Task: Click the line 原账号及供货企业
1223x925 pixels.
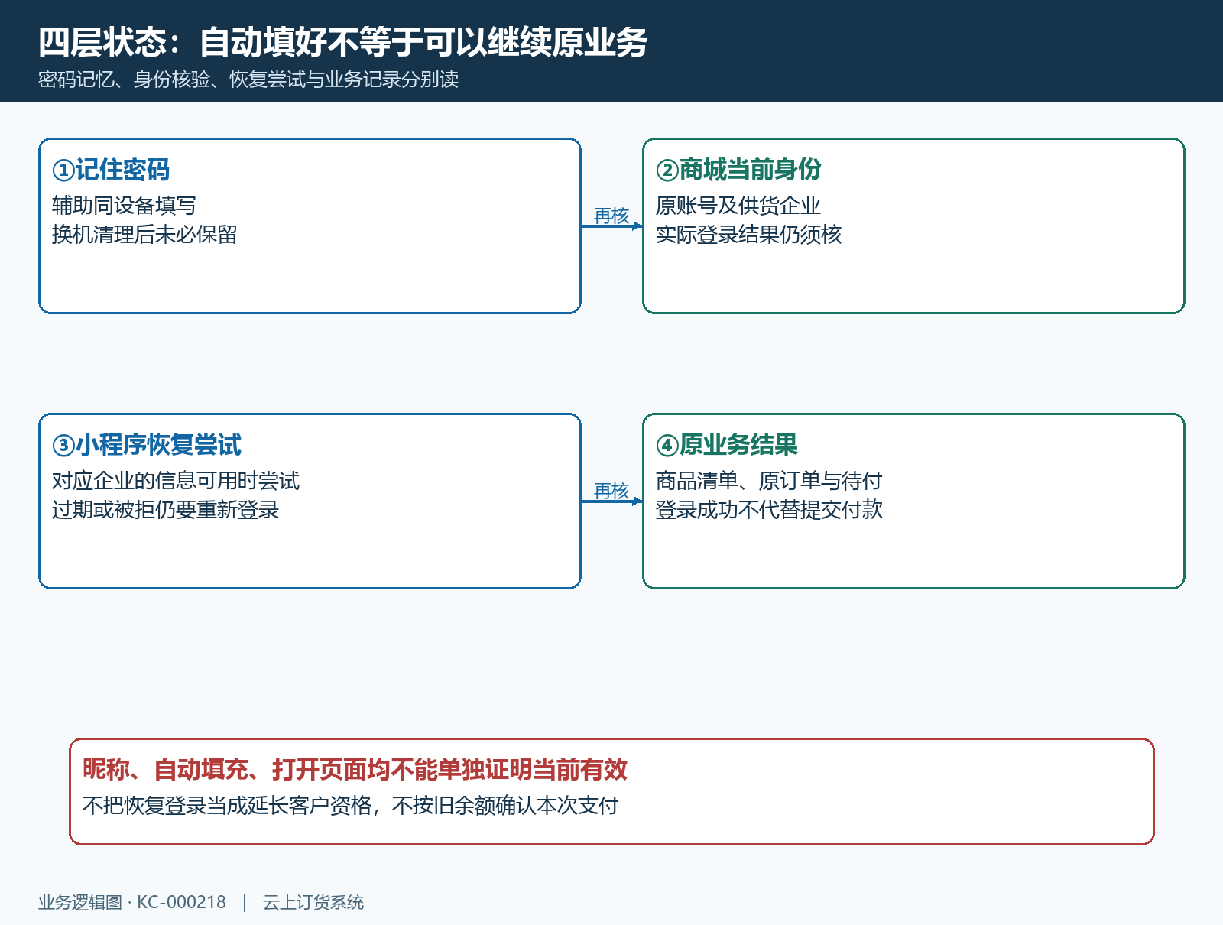Action: 738,206
